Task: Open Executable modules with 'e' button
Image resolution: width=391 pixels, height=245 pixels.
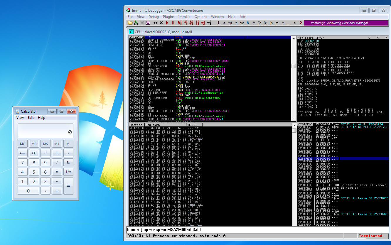Action: coord(224,23)
